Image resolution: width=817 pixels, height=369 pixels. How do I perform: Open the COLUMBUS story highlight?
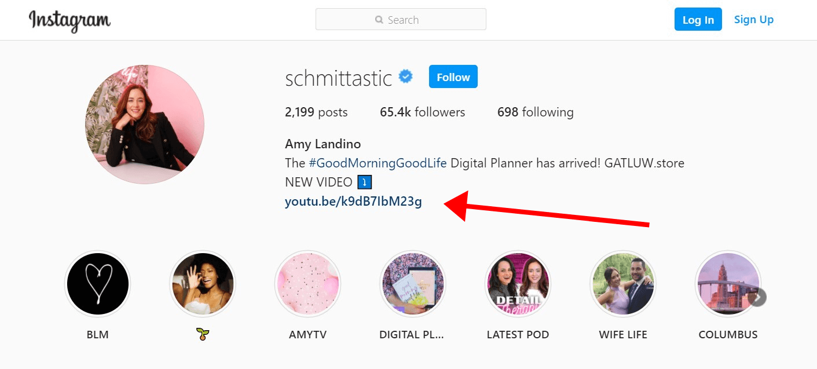coord(727,283)
